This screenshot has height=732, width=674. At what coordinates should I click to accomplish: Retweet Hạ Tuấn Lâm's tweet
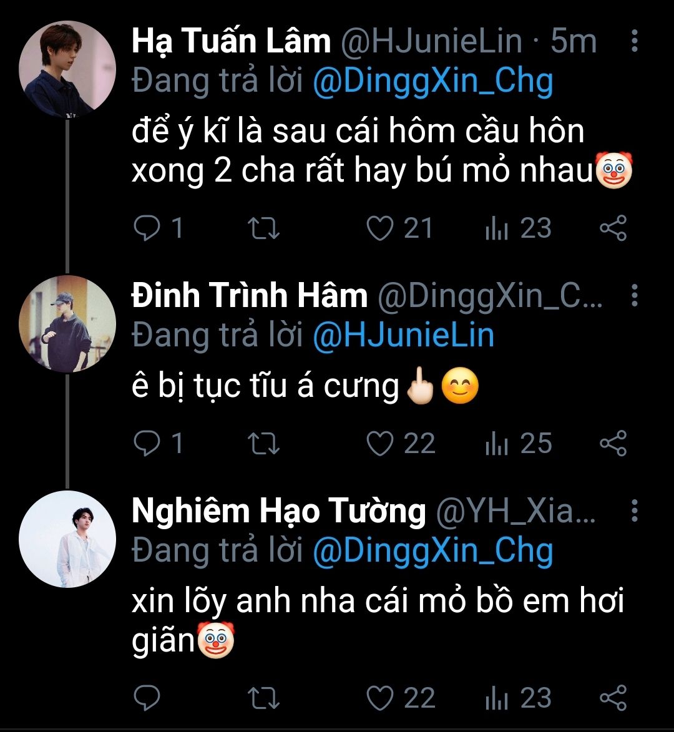(x=264, y=228)
